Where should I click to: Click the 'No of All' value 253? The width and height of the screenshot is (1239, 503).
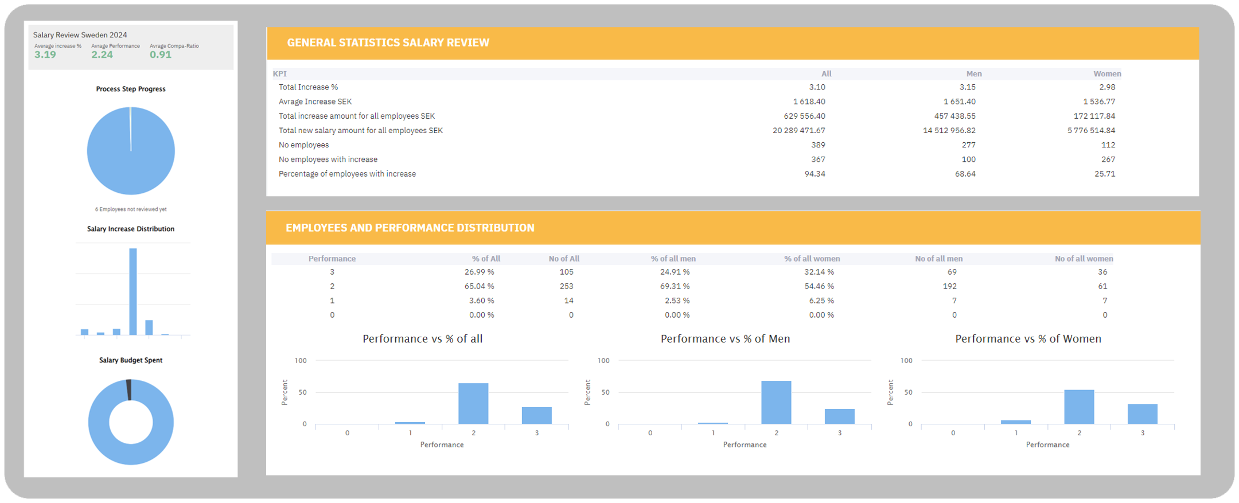coord(566,286)
